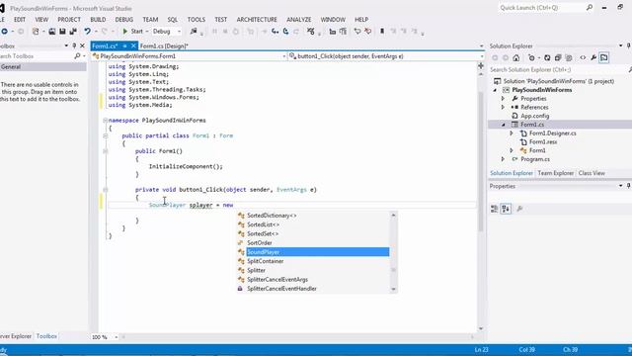Click the Step Into debug icon
The width and height of the screenshot is (632, 356).
(x=276, y=31)
